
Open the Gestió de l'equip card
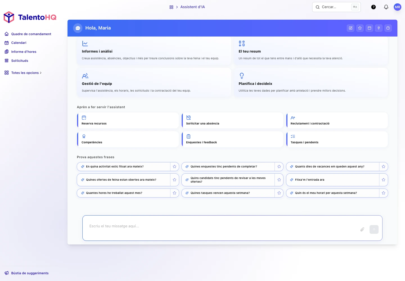(154, 83)
